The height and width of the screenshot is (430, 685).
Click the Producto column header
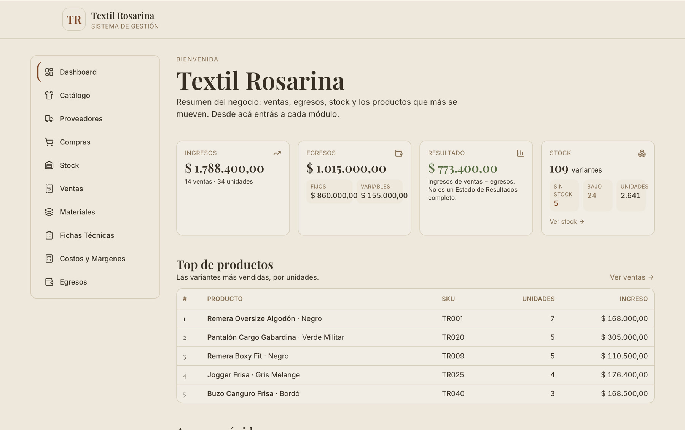225,299
